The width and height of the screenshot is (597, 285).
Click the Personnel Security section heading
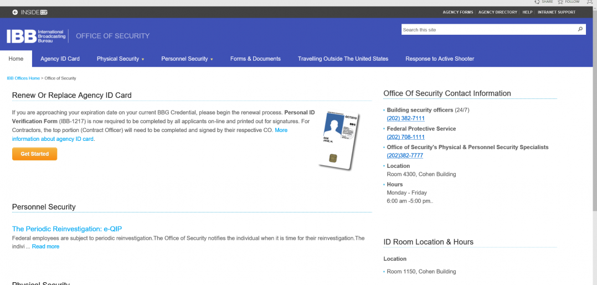pos(44,207)
